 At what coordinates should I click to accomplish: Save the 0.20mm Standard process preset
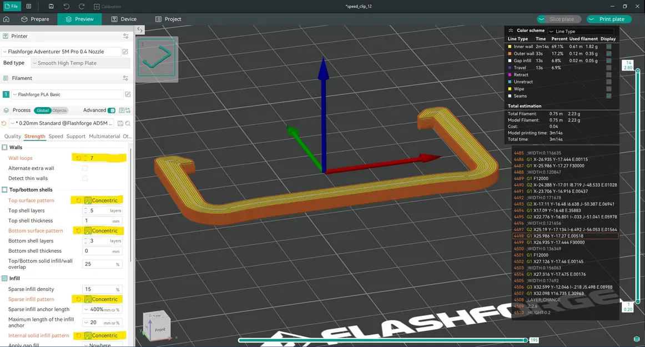tap(120, 123)
